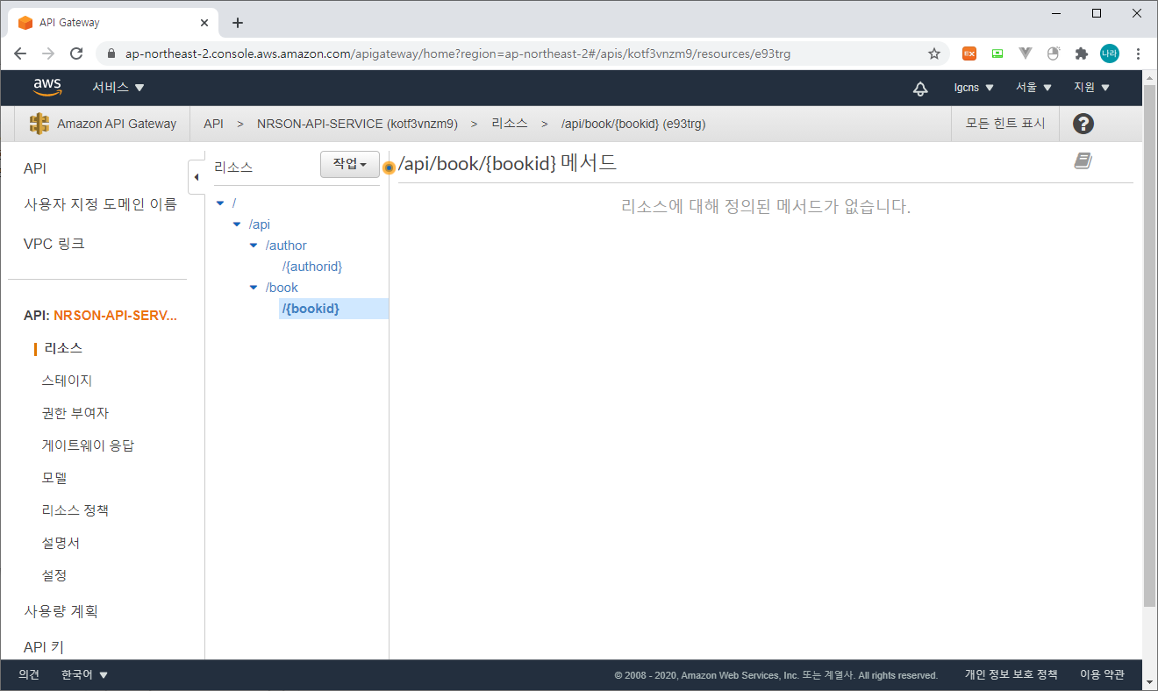Click the orange hint dot beside 작업
Image resolution: width=1158 pixels, height=691 pixels.
pyautogui.click(x=389, y=167)
